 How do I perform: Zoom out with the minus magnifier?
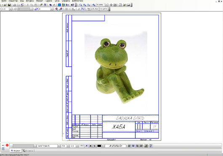pyautogui.click(x=88, y=5)
